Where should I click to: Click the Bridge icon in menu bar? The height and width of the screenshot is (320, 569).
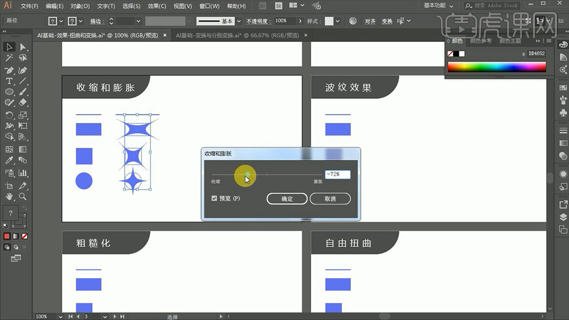point(262,6)
